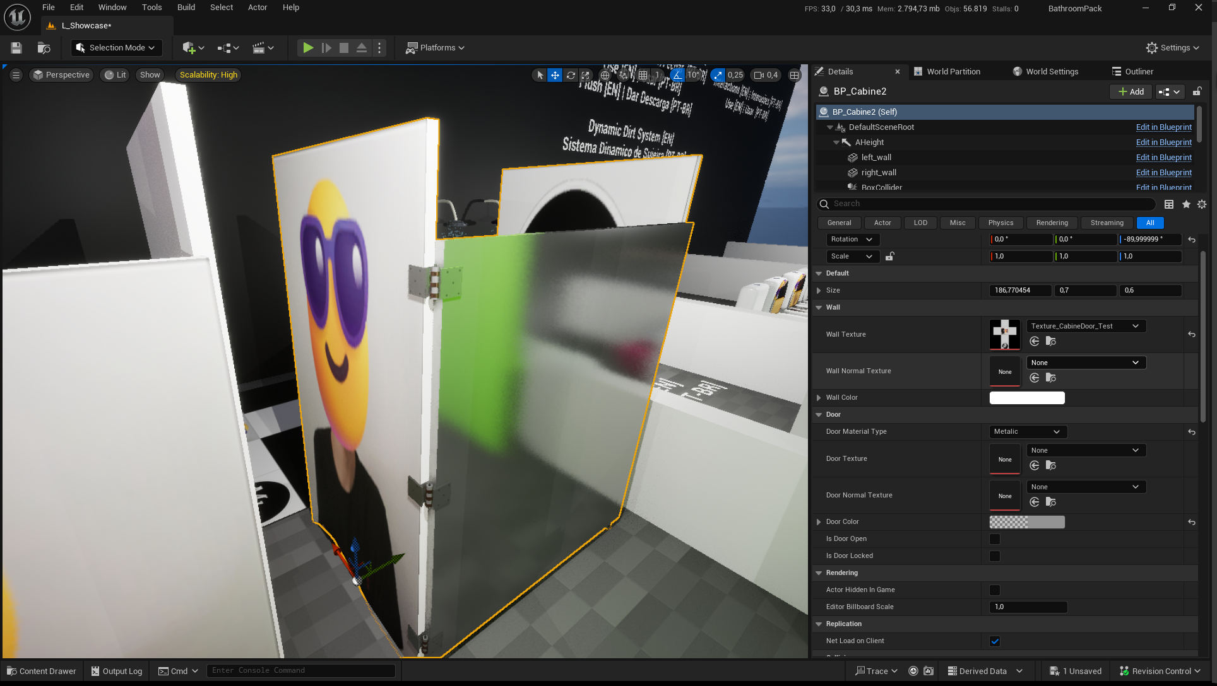Switch viewport world/local coordinate globe icon
The image size is (1217, 686).
pyautogui.click(x=605, y=75)
